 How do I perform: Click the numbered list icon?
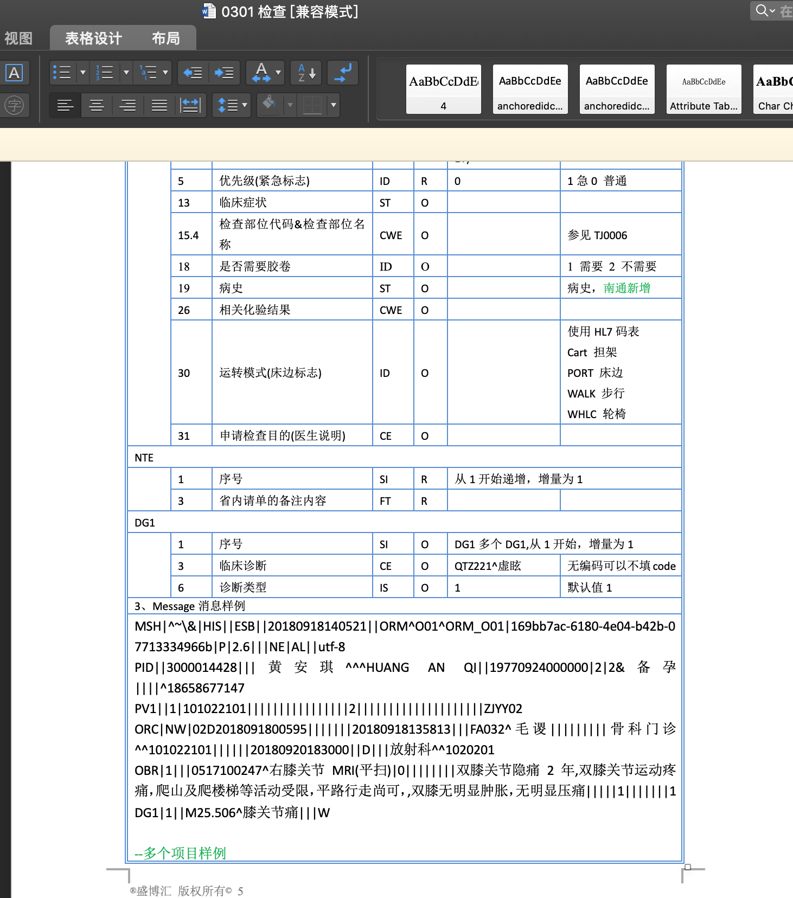[x=105, y=73]
